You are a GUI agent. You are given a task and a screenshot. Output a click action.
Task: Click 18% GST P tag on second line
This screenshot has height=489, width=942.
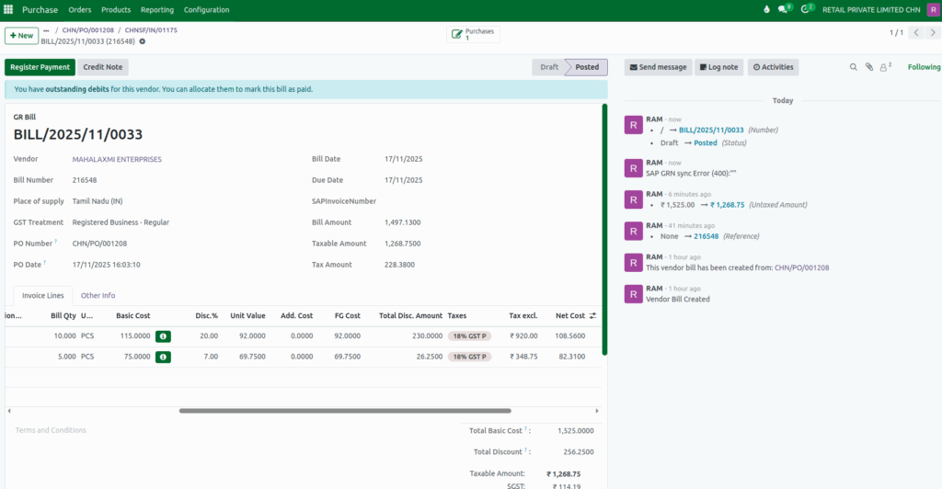pyautogui.click(x=469, y=357)
